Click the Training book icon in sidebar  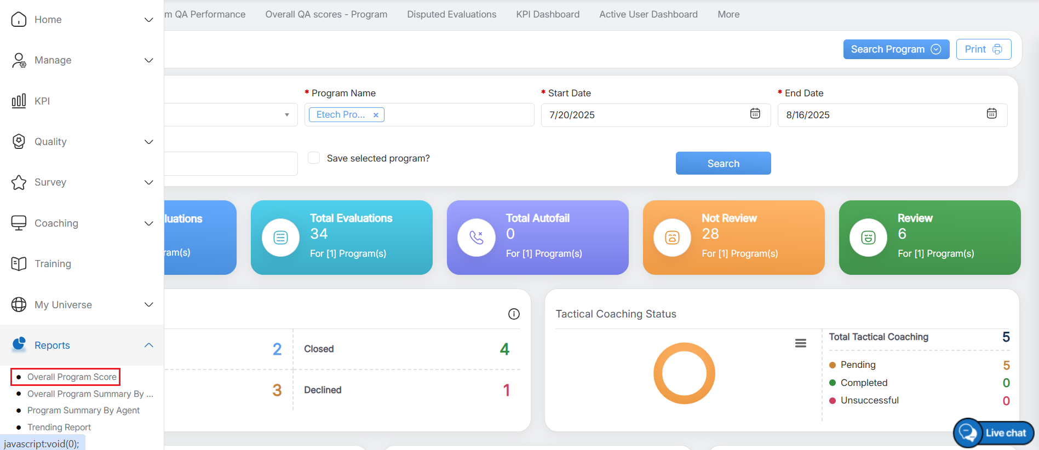pos(19,264)
